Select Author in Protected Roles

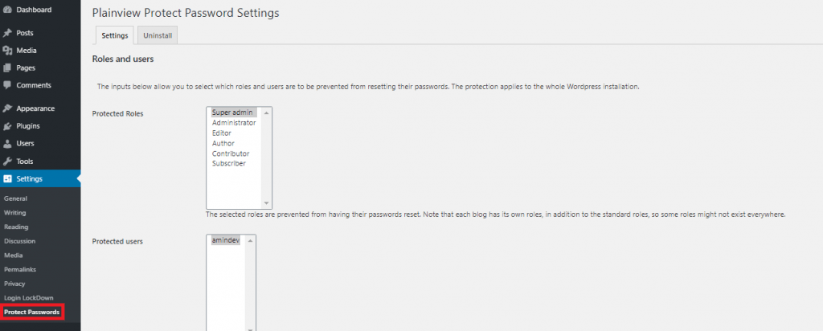pyautogui.click(x=223, y=143)
